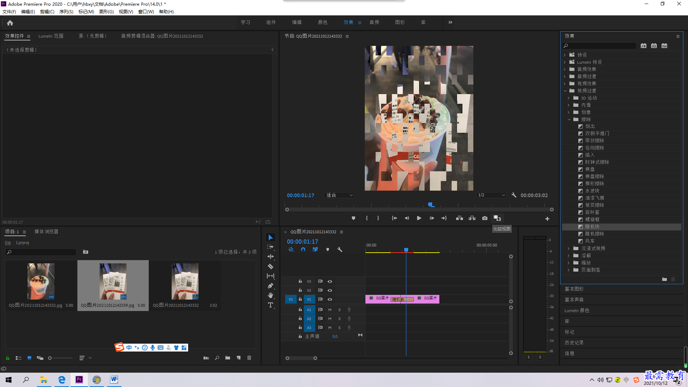
Task: Open the 序列(S) menu
Action: (66, 11)
